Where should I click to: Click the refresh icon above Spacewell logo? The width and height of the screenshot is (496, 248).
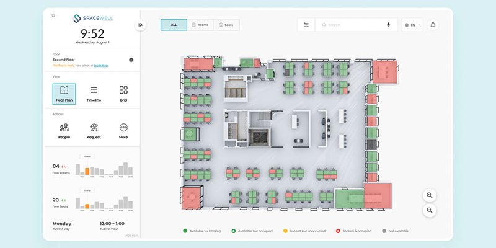coord(53,15)
